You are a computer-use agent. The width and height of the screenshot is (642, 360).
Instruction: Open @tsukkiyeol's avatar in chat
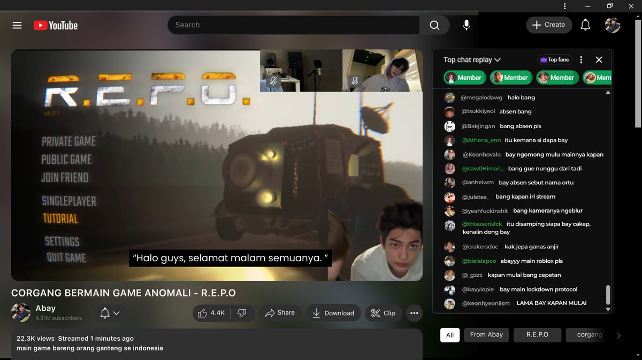point(450,112)
